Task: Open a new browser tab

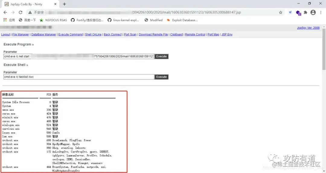Action: pyautogui.click(x=65, y=4)
